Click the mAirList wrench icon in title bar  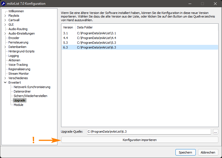(x=4, y=4)
